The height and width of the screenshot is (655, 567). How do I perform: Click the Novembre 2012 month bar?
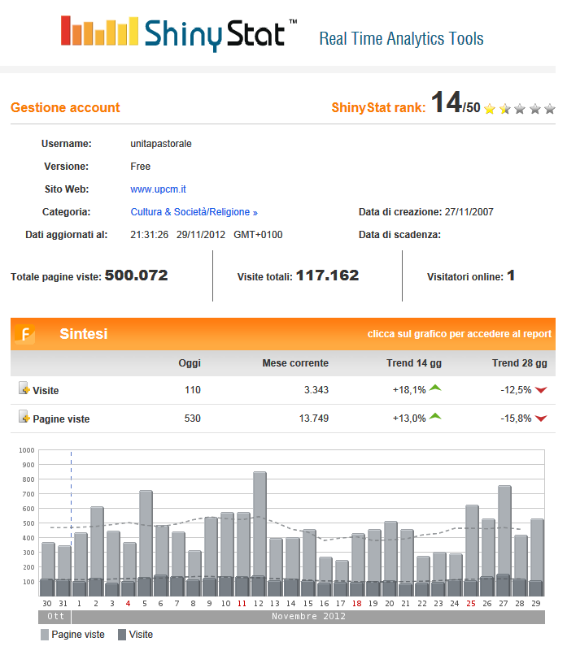[308, 617]
